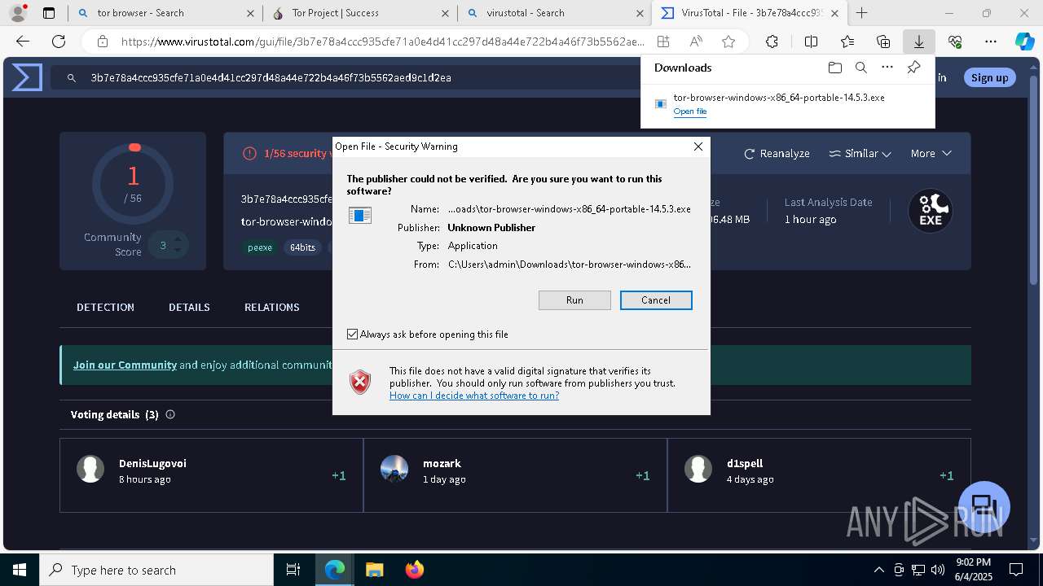Adjust the community score vote stepper

[177, 245]
